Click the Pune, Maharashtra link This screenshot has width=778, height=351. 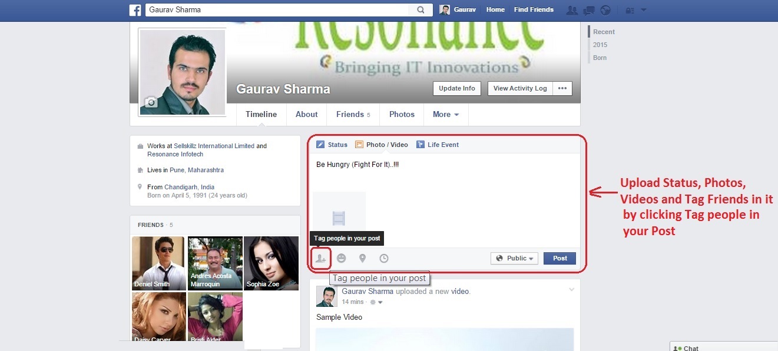pyautogui.click(x=197, y=170)
